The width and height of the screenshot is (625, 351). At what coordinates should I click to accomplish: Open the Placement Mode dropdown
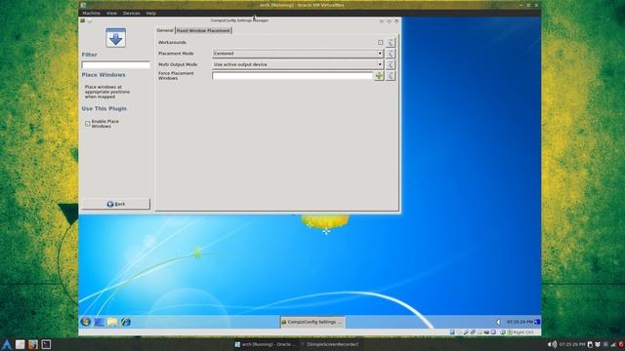click(298, 54)
